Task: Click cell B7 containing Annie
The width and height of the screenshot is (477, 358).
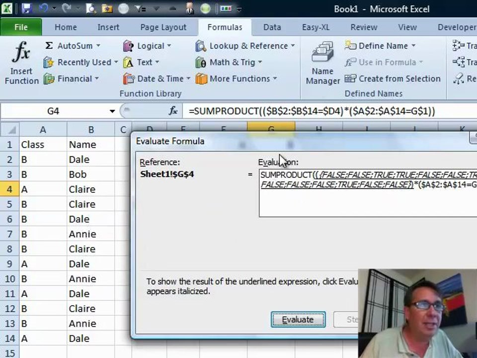Action: (x=91, y=234)
